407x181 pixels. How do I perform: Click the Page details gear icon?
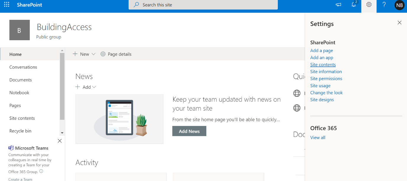click(103, 54)
